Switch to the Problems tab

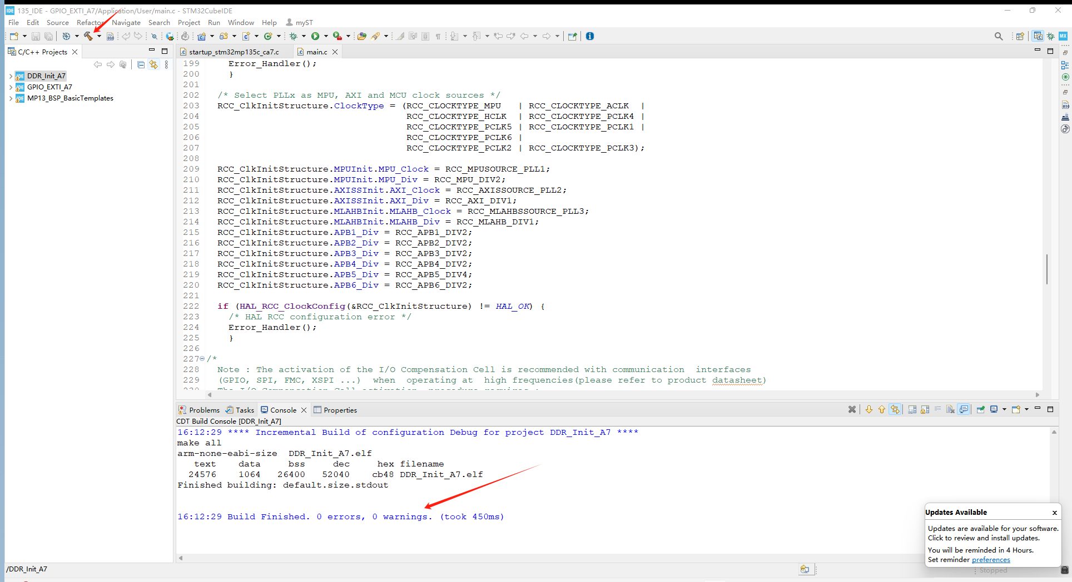pyautogui.click(x=204, y=410)
